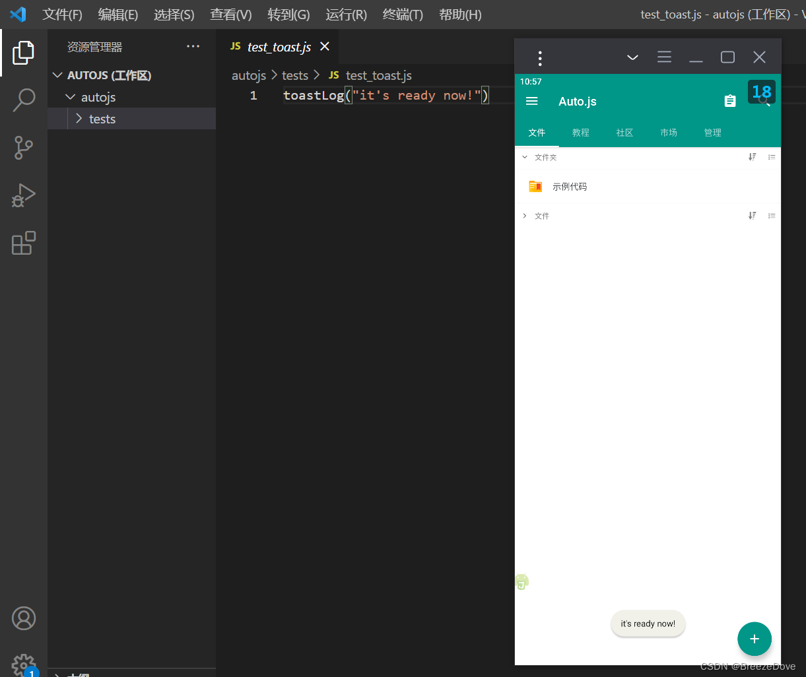The image size is (806, 677).
Task: Open the emulator three-line menu icon
Action: point(664,57)
